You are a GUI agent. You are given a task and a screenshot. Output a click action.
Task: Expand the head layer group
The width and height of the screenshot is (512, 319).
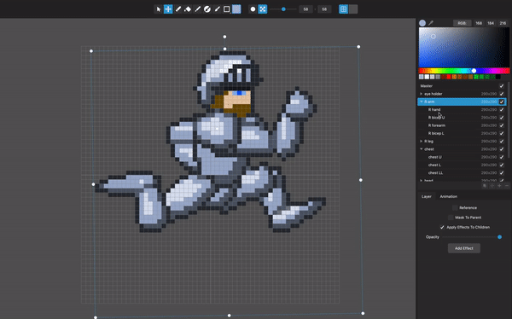[x=422, y=180]
